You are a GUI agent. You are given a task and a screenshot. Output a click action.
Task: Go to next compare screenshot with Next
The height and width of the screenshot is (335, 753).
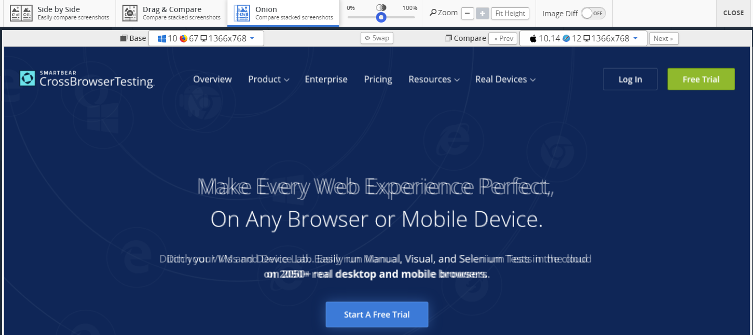click(664, 38)
